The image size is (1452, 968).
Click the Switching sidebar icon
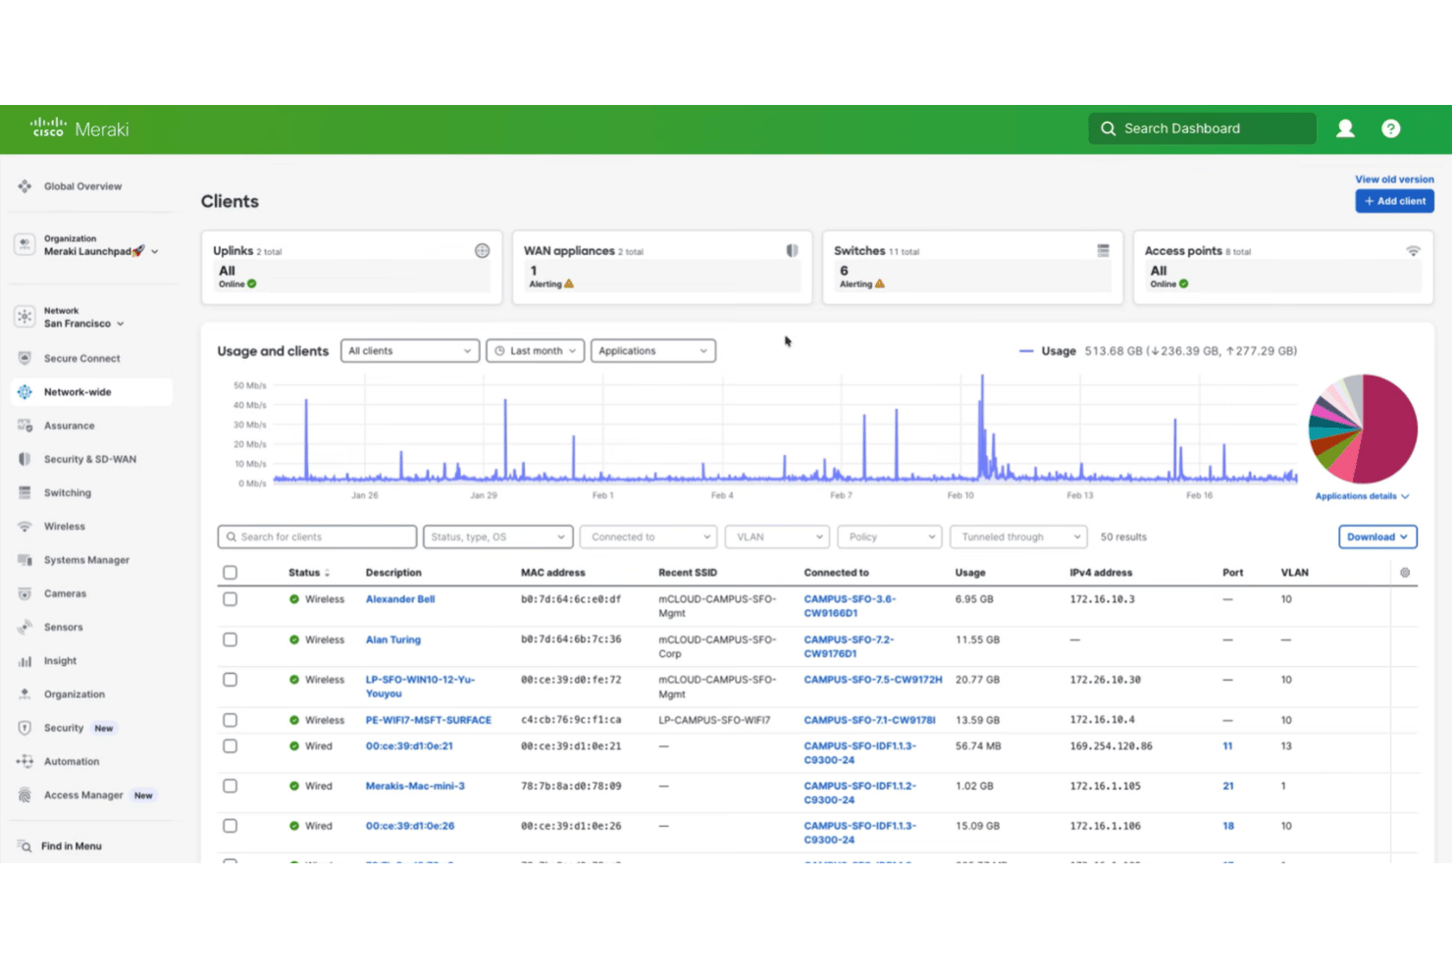(x=25, y=493)
